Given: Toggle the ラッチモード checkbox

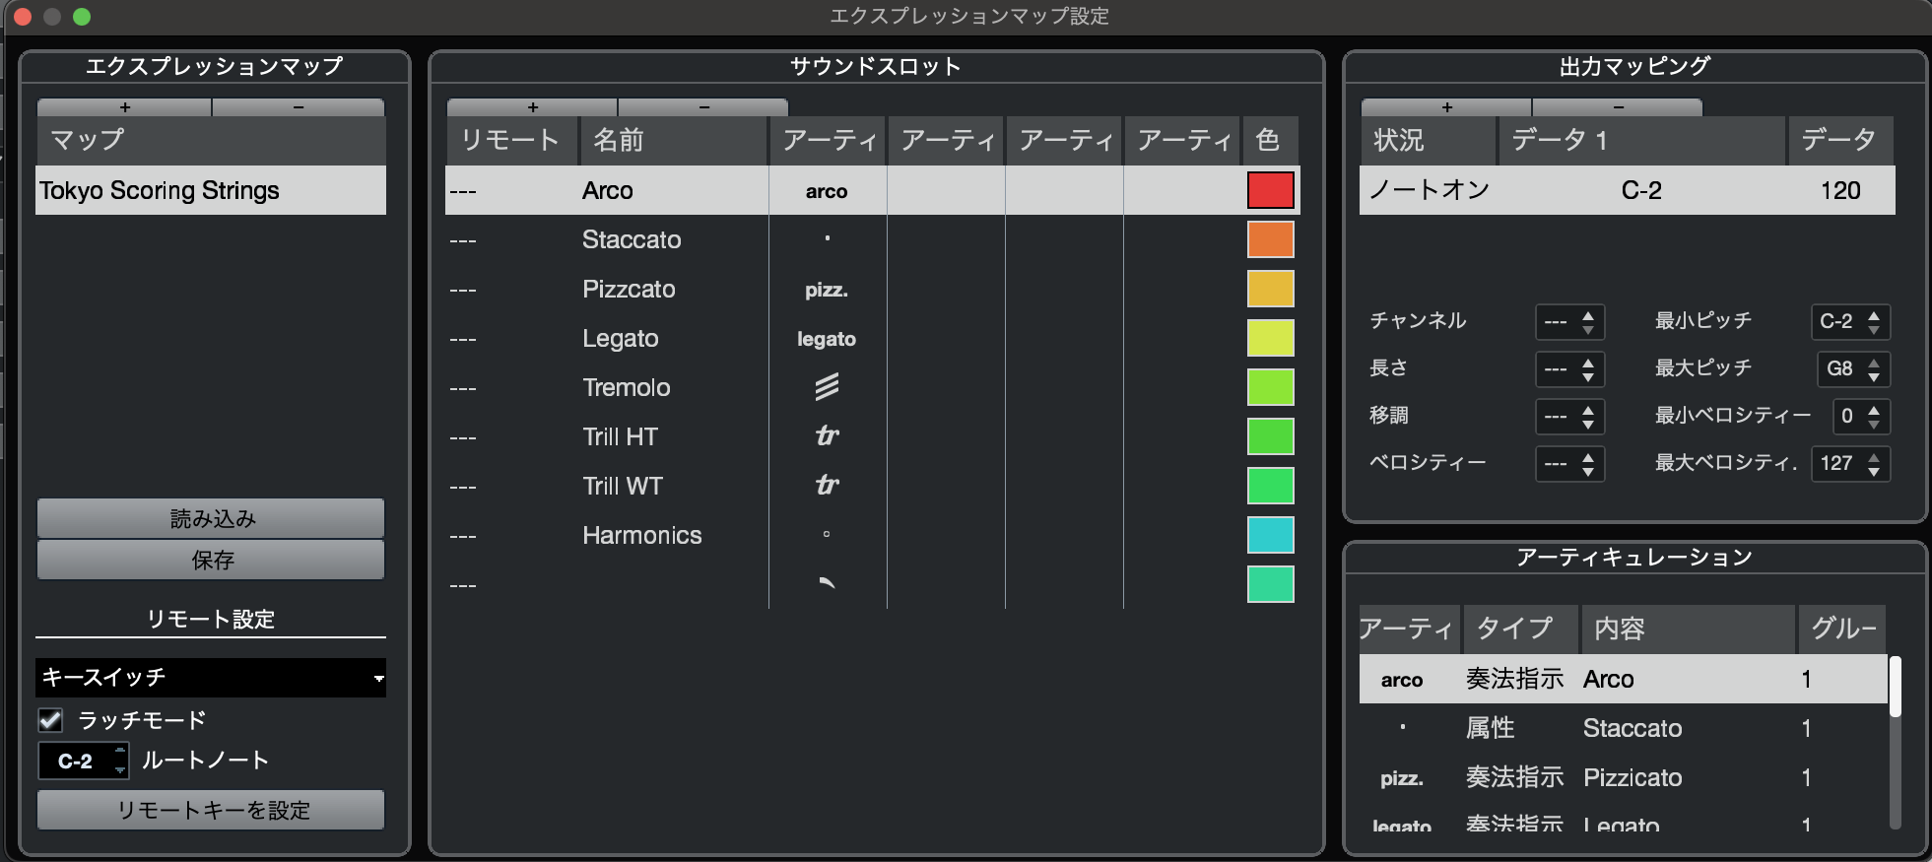Looking at the screenshot, I should (50, 720).
